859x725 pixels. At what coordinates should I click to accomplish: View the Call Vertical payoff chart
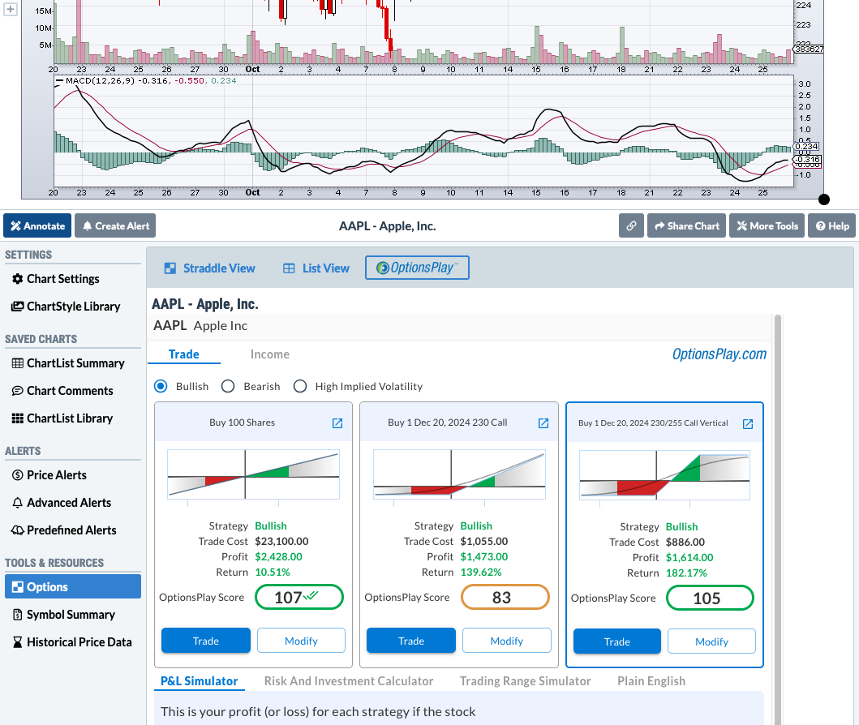pos(664,475)
